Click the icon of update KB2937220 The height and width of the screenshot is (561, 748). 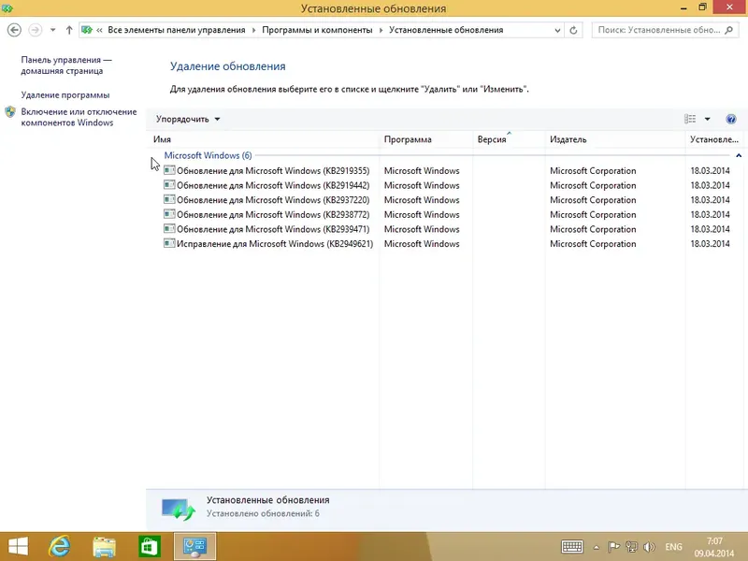[169, 199]
